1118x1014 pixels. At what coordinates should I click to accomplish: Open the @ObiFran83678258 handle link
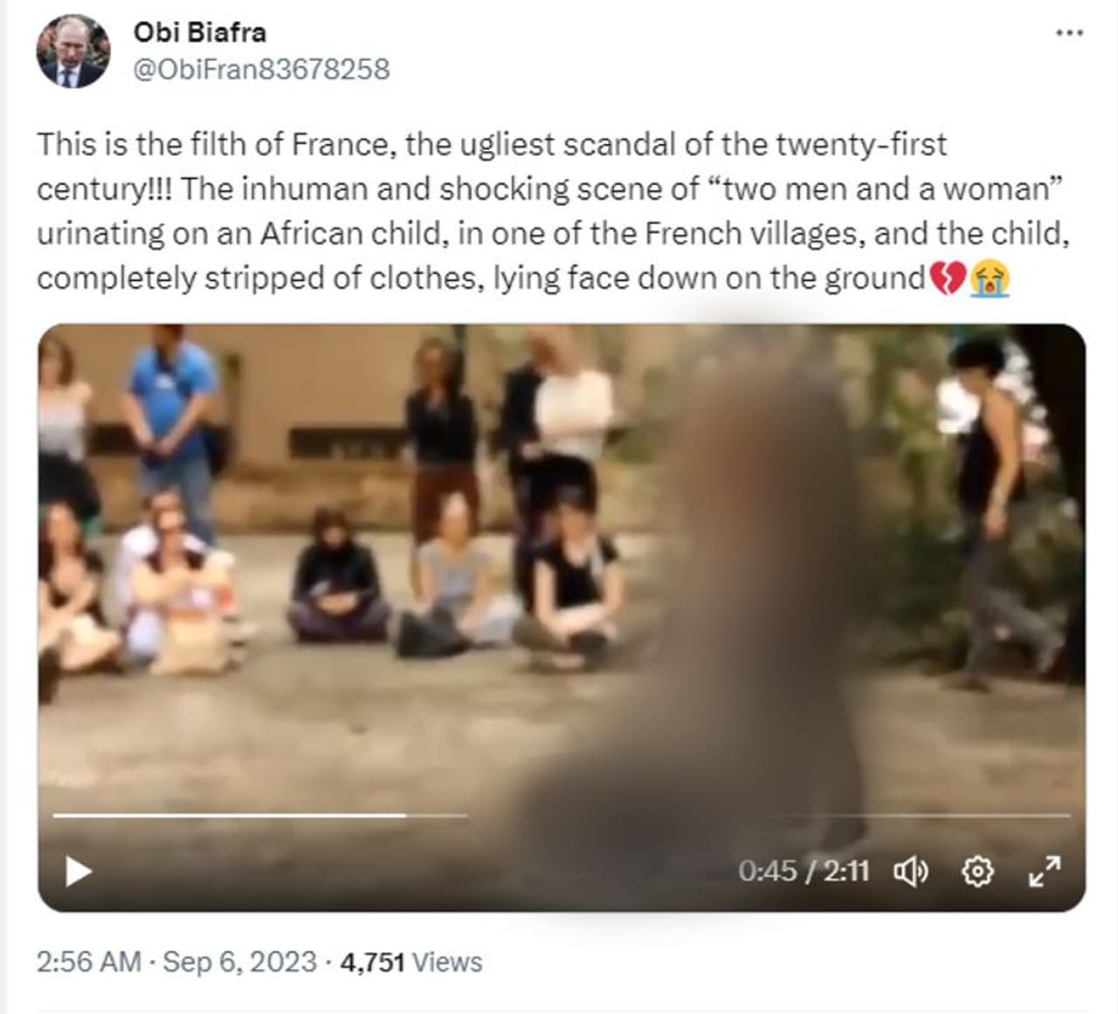pyautogui.click(x=261, y=69)
